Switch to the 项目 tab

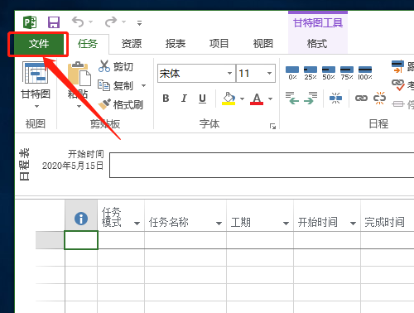click(x=219, y=44)
